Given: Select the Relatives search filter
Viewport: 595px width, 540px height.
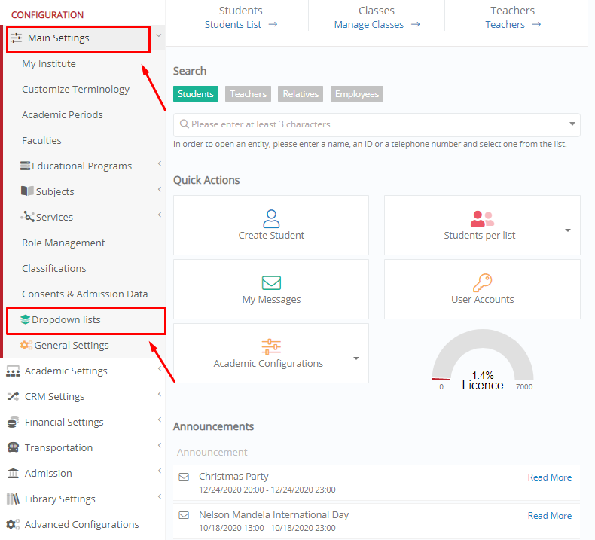Looking at the screenshot, I should [x=301, y=93].
